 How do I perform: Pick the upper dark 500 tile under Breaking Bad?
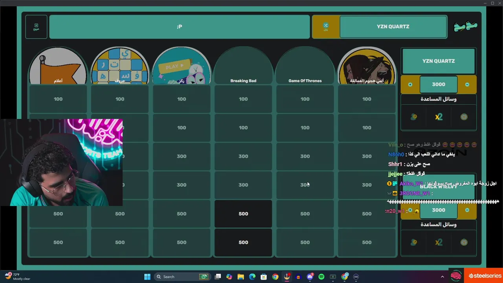pyautogui.click(x=243, y=214)
